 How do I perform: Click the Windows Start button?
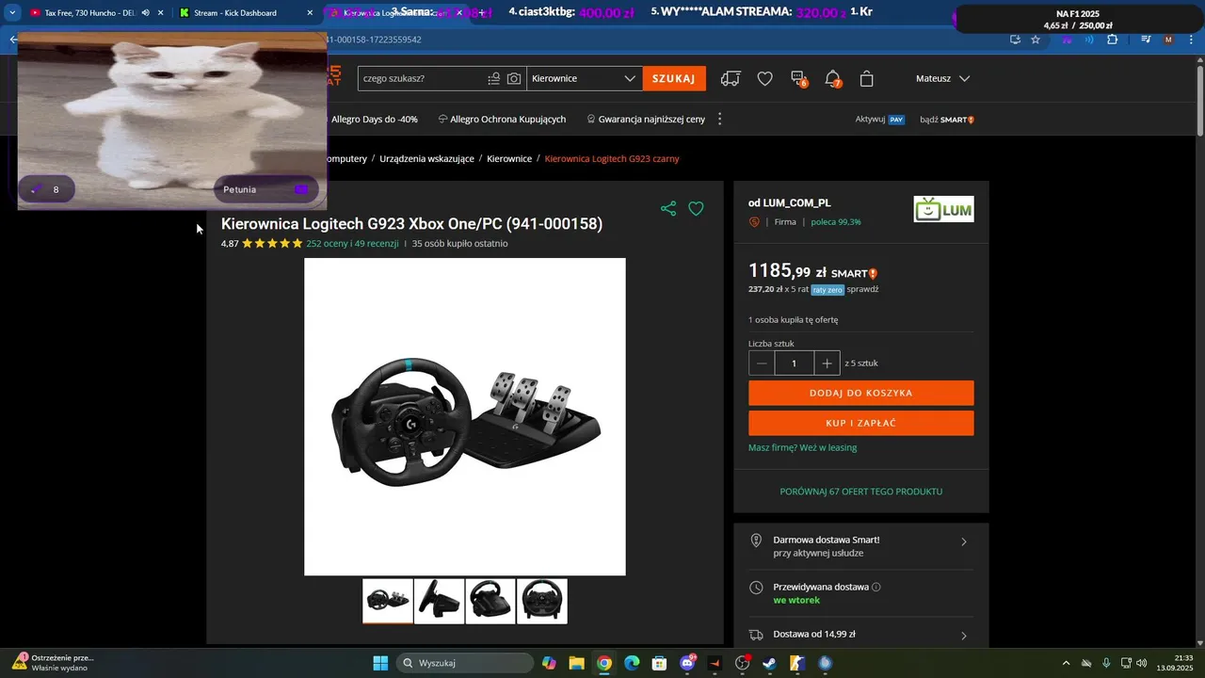380,663
